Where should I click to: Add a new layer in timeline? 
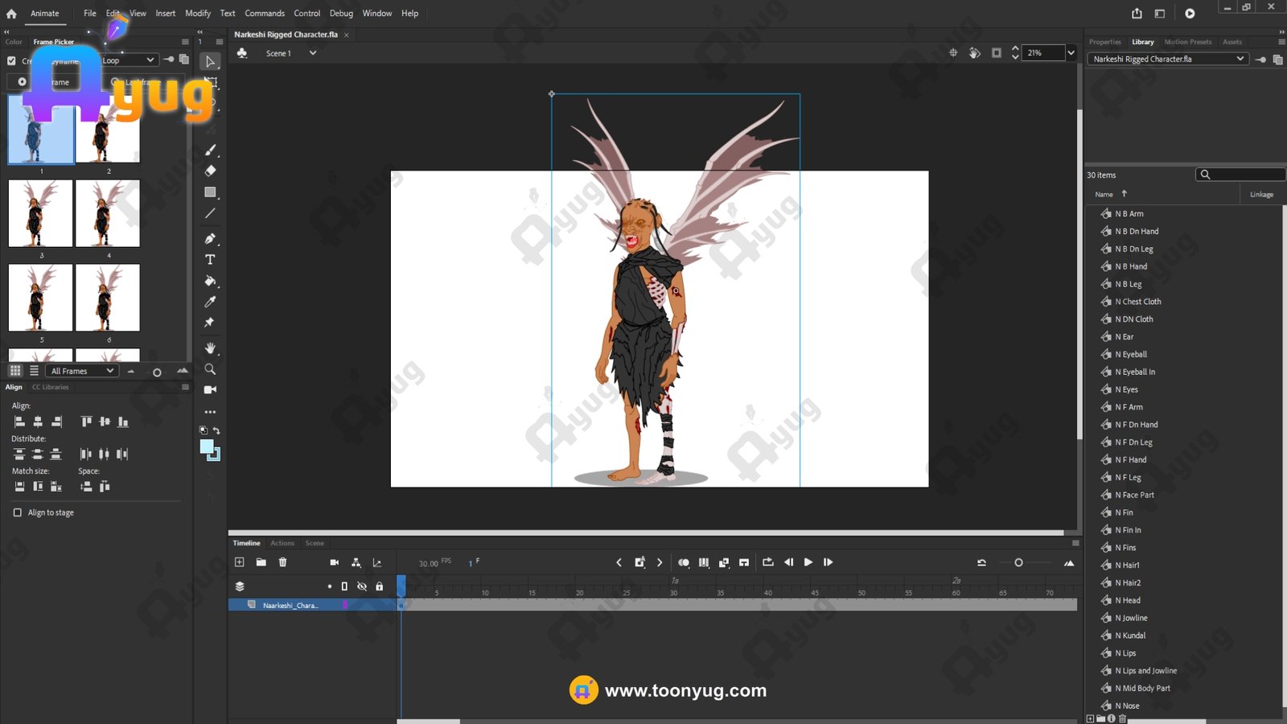tap(239, 562)
